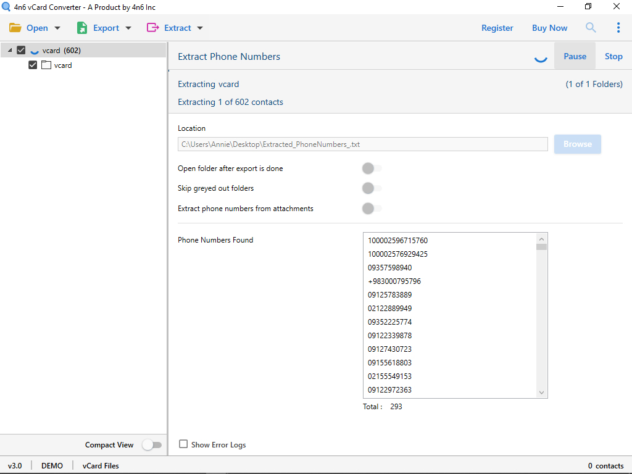This screenshot has height=474, width=632.
Task: Click the search magnifier icon
Action: click(591, 27)
